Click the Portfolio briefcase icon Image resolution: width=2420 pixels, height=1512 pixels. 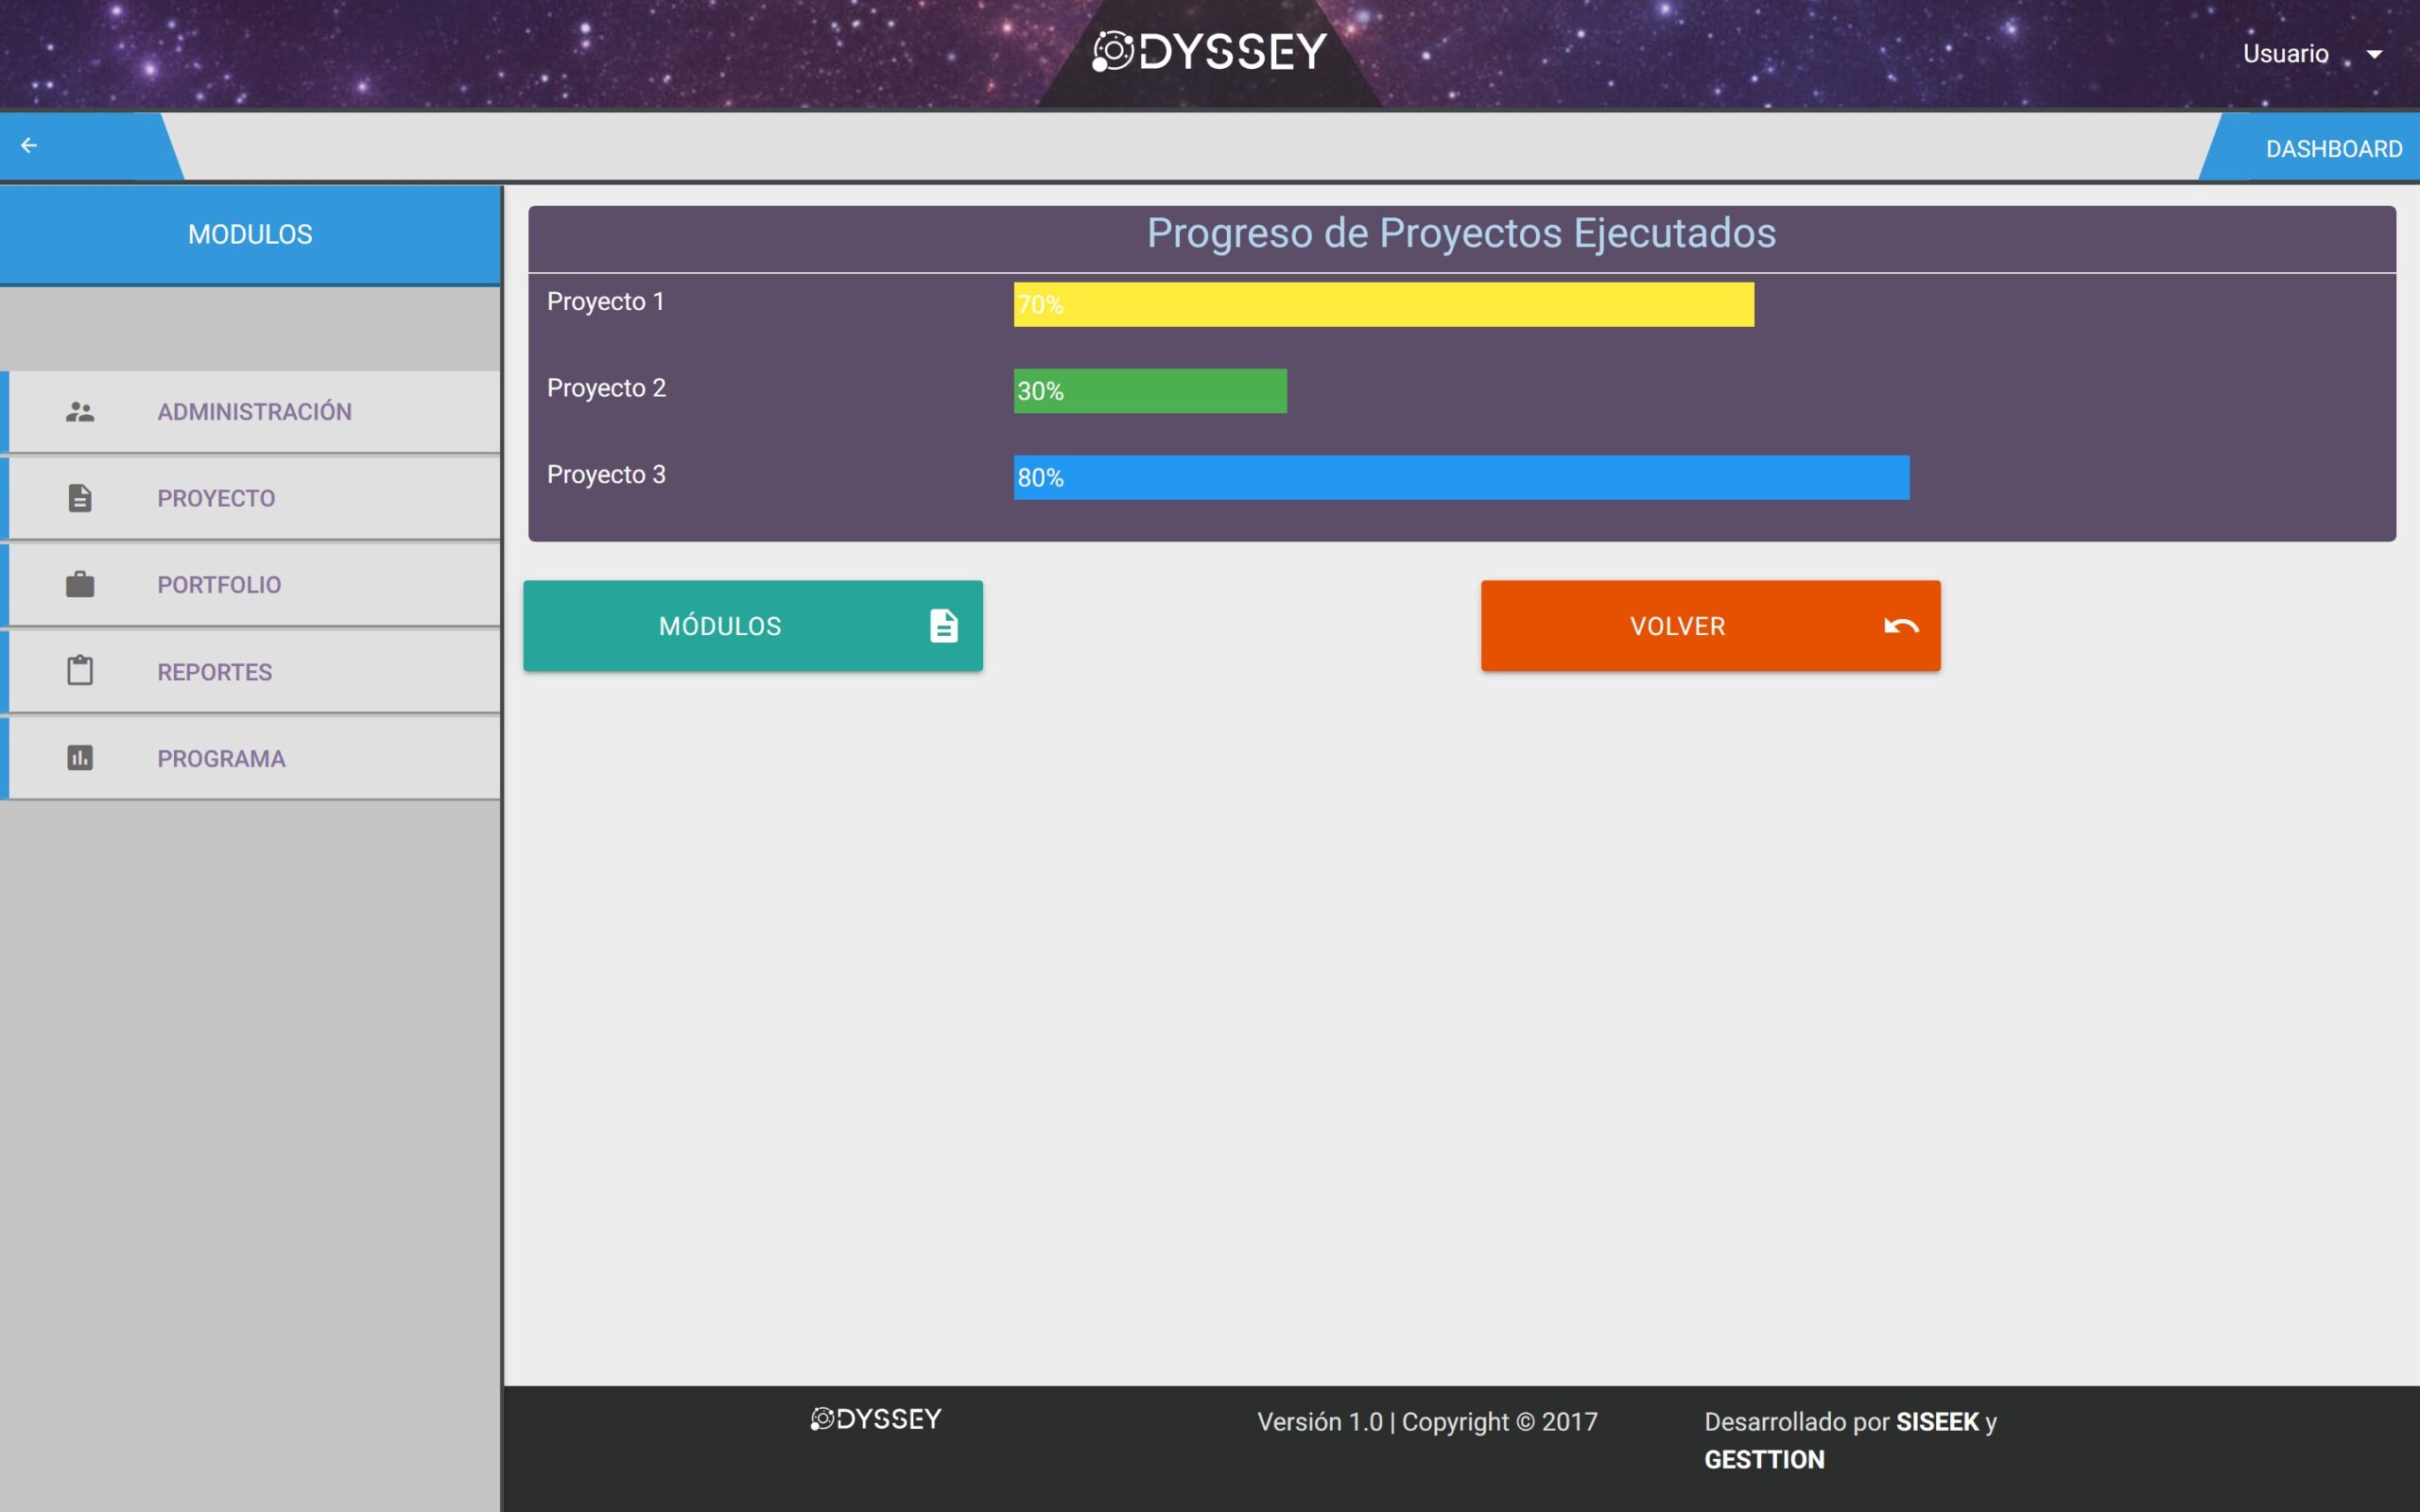pos(80,585)
